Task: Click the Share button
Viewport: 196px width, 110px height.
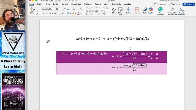Action: 189,4
